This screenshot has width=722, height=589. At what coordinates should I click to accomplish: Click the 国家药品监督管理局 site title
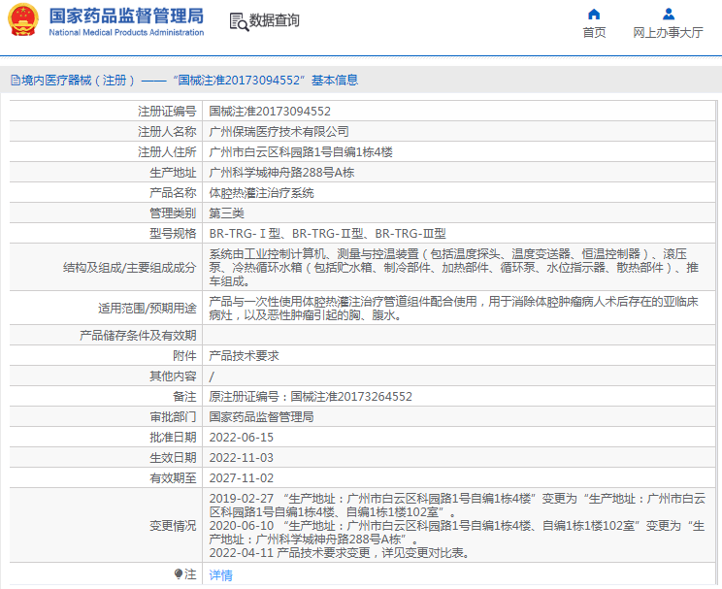pyautogui.click(x=126, y=16)
